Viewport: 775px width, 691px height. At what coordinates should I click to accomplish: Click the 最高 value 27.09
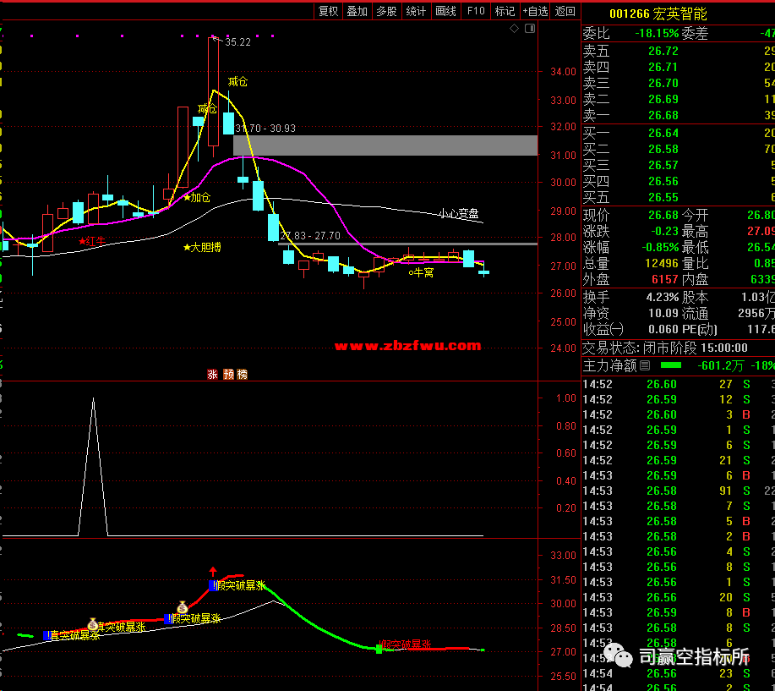pyautogui.click(x=761, y=231)
